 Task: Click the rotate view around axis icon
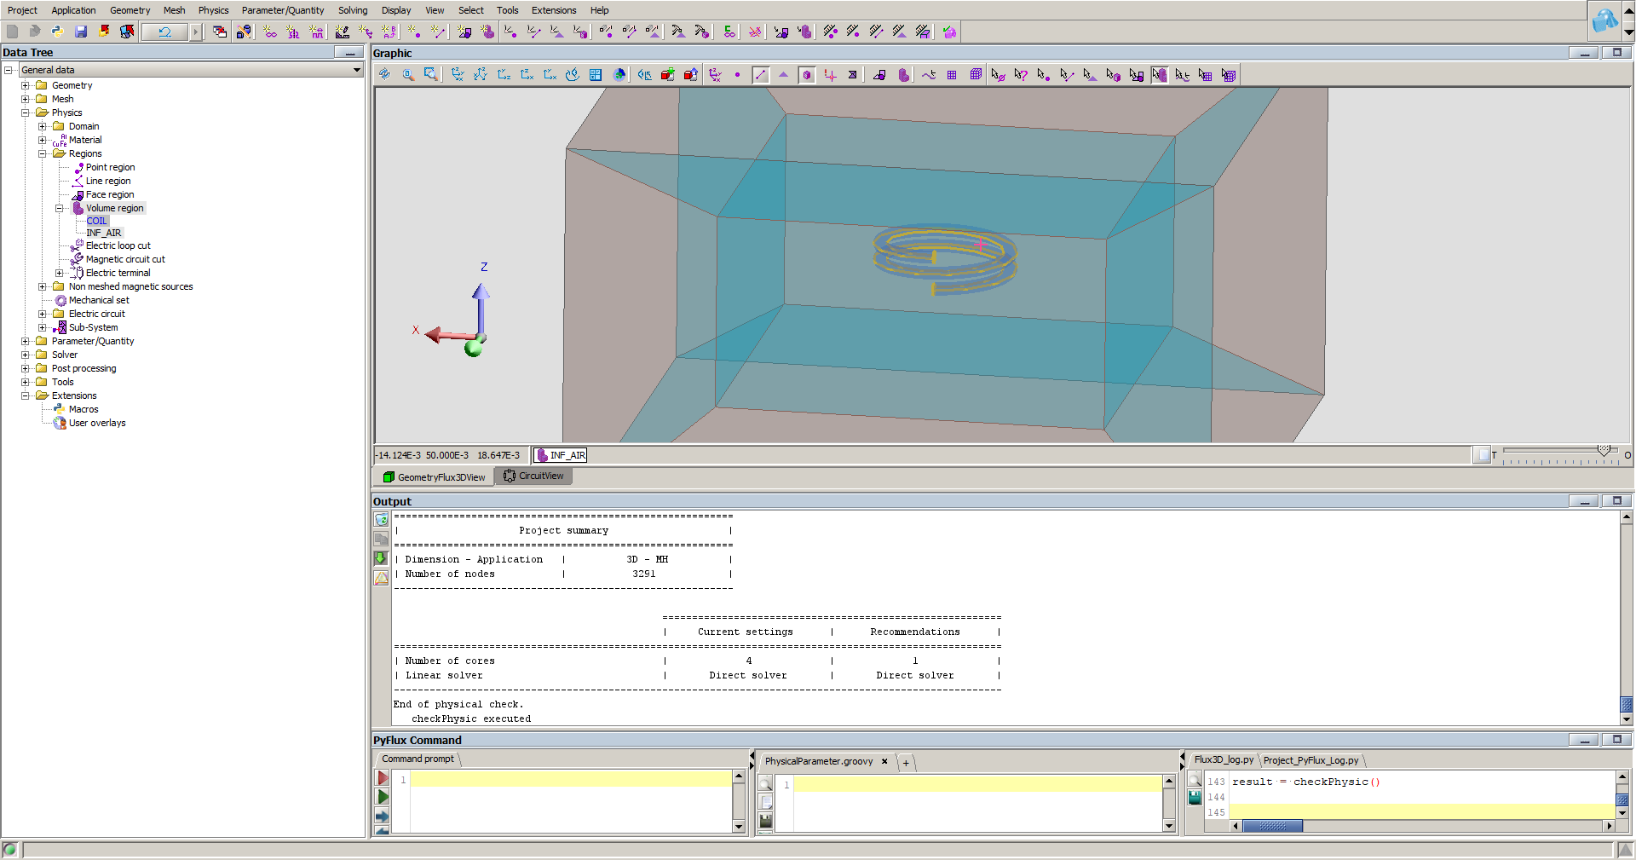[x=573, y=75]
